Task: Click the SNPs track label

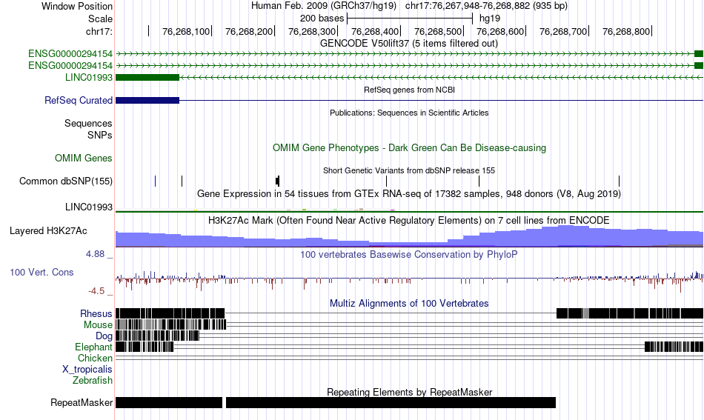Action: pos(100,135)
